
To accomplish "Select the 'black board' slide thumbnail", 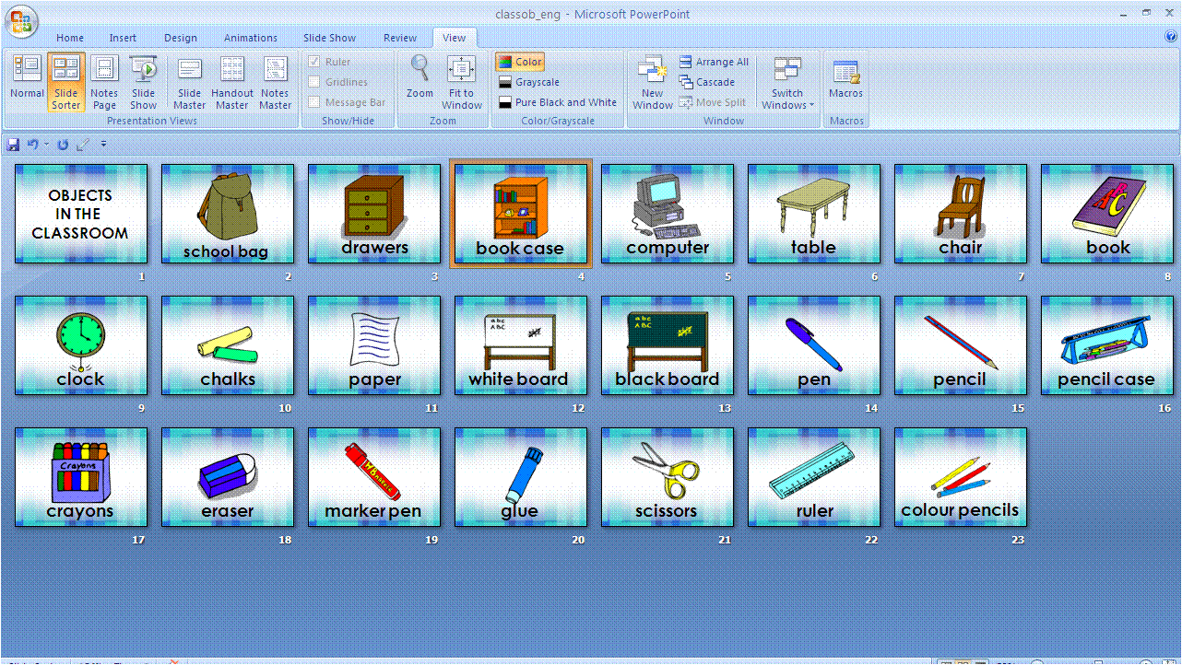I will pos(668,345).
